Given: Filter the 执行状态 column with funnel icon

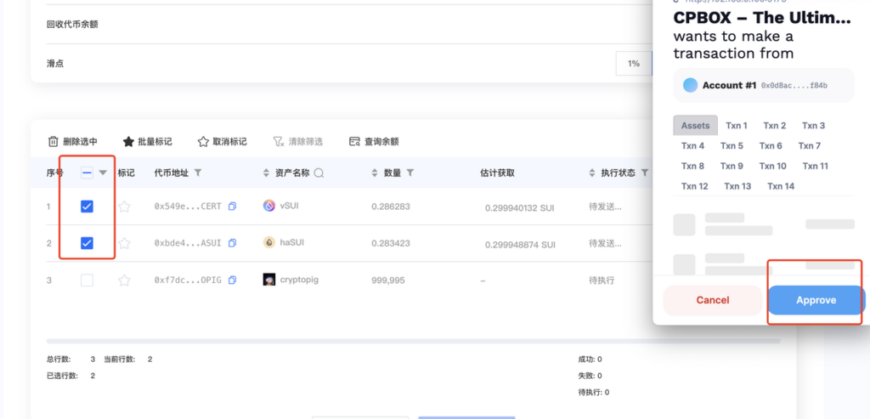Looking at the screenshot, I should (645, 173).
